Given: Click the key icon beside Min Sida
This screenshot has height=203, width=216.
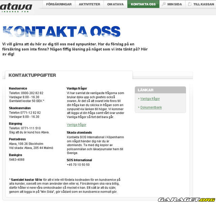Looking at the screenshot, I should (x=164, y=4).
